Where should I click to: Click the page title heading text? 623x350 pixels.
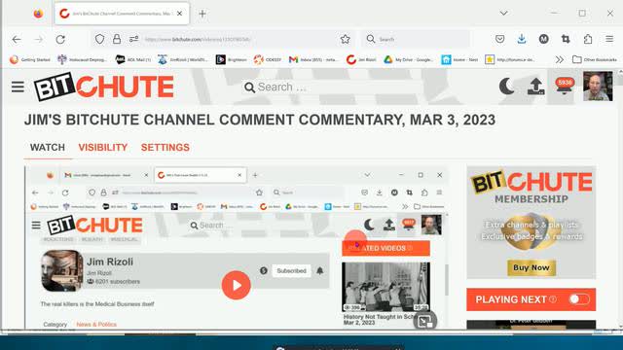click(x=260, y=120)
